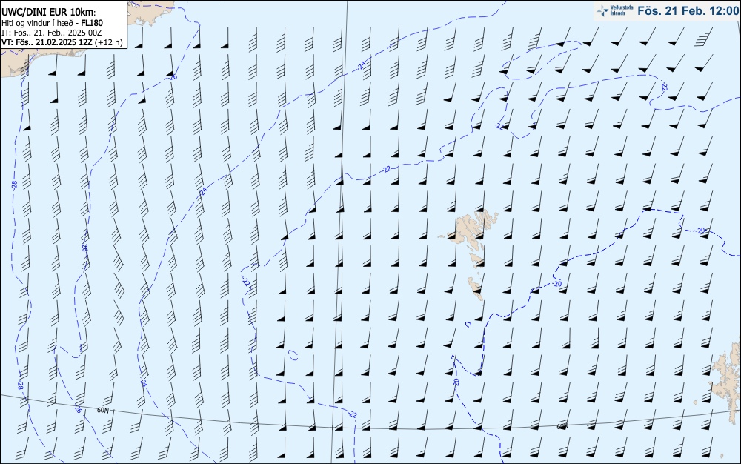Click the 'Fös. 21 Feb. 12:00' timestamp
741x464 pixels.
coord(688,11)
